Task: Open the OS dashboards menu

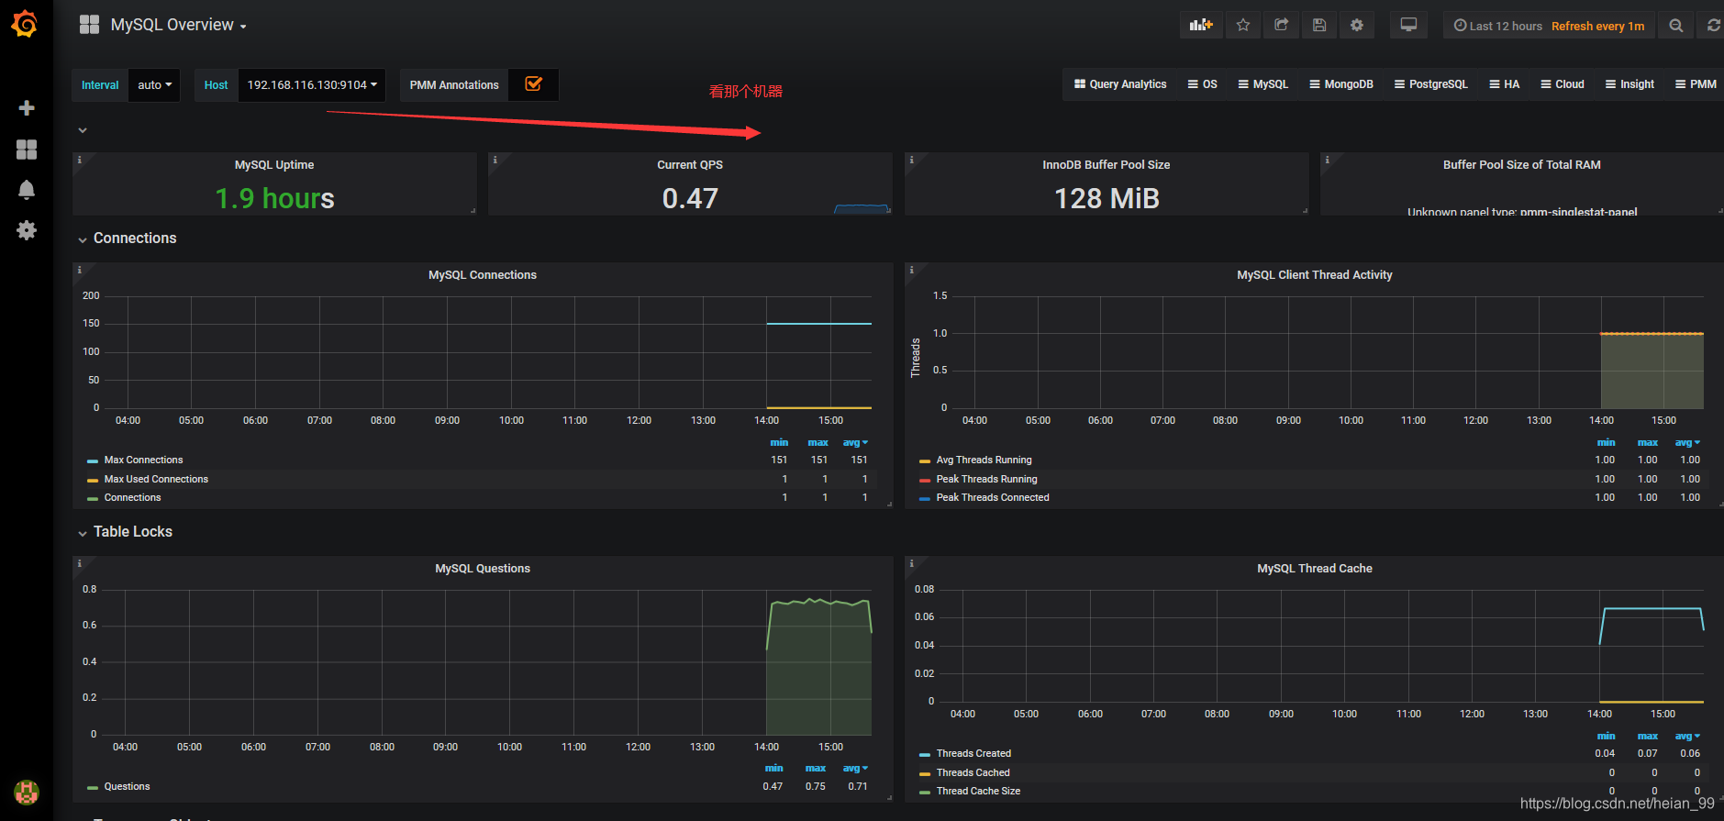Action: (1202, 83)
